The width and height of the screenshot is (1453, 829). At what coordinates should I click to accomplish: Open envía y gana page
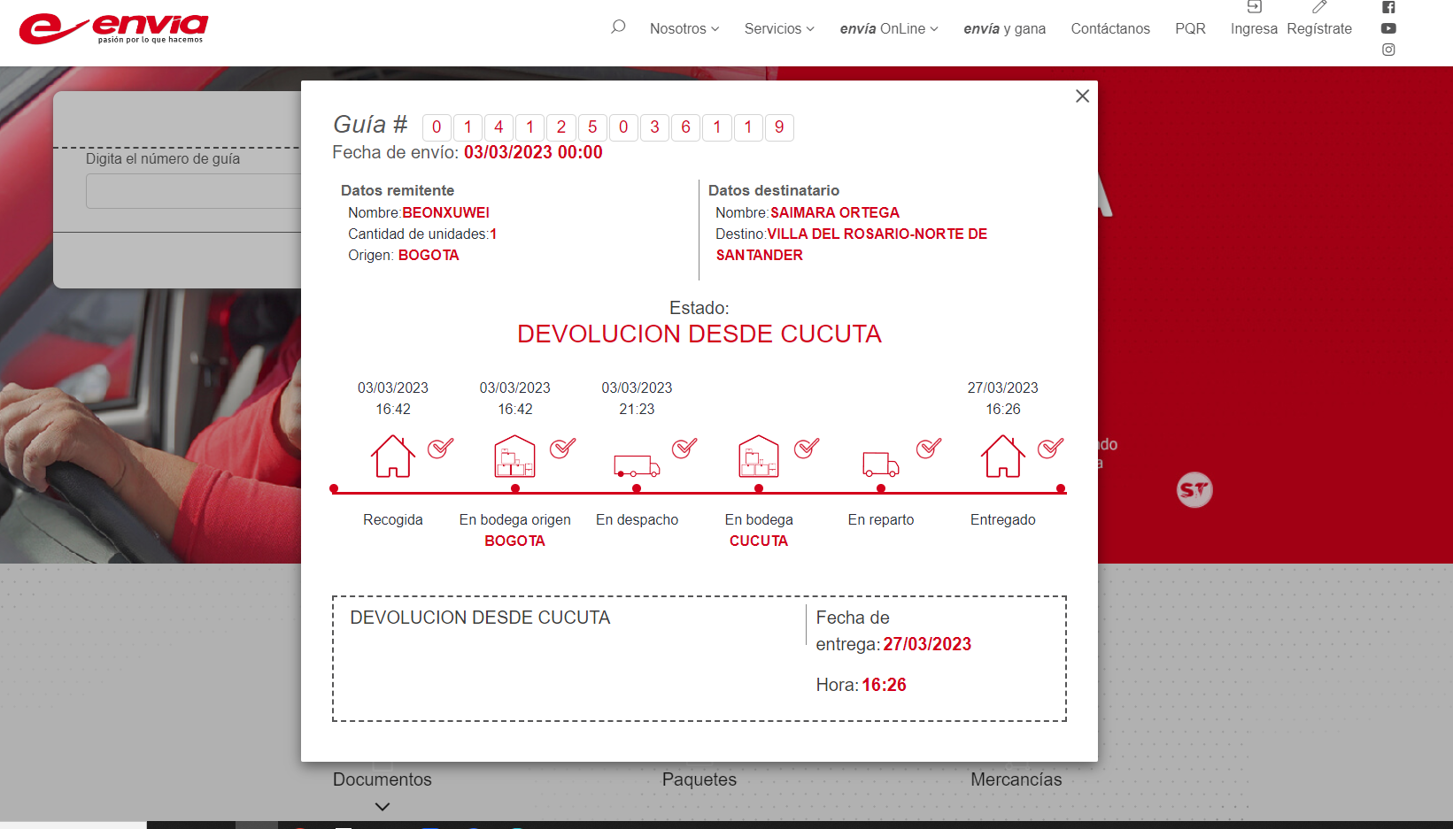(x=1005, y=28)
